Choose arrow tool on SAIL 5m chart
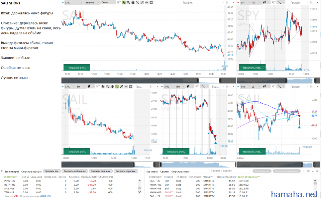The width and height of the screenshot is (321, 198). pyautogui.click(x=121, y=87)
